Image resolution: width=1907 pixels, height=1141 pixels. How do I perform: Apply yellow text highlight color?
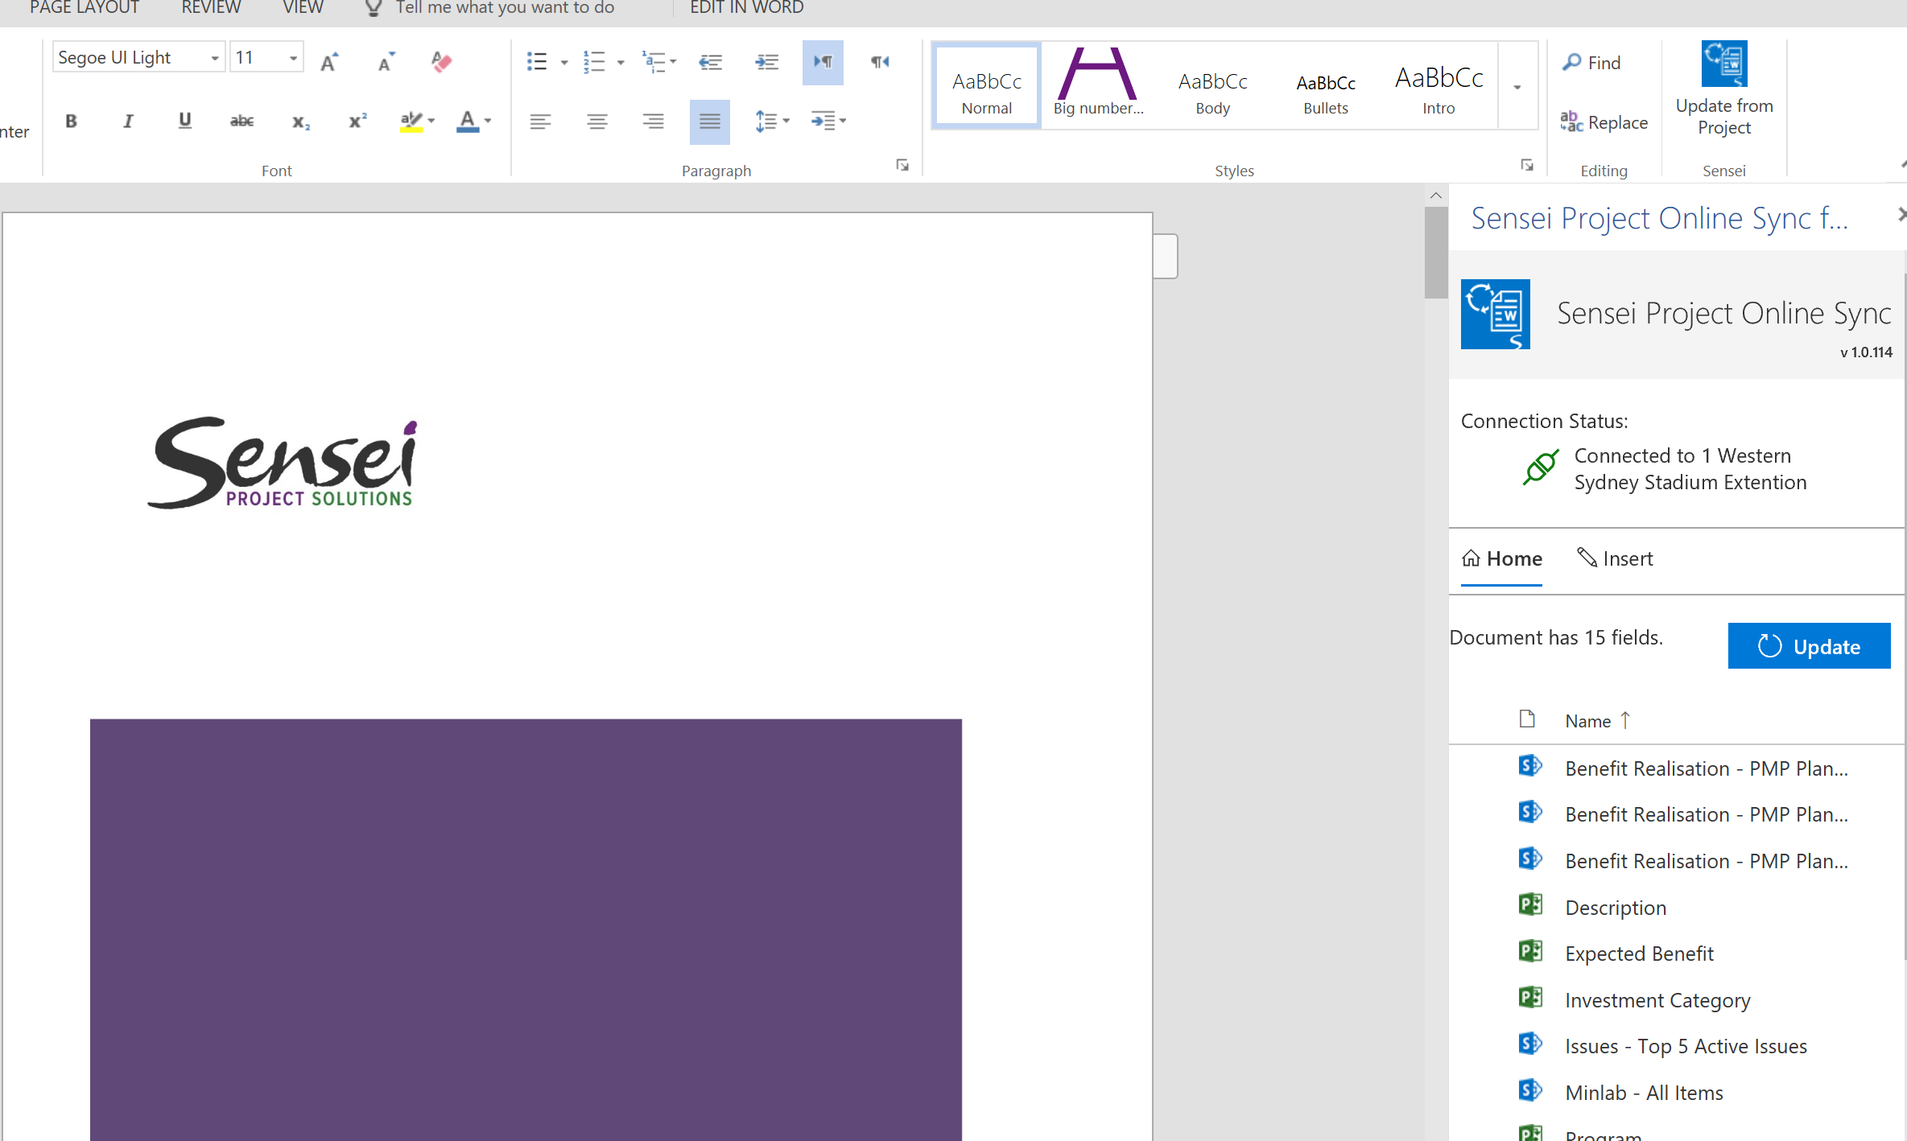tap(411, 122)
